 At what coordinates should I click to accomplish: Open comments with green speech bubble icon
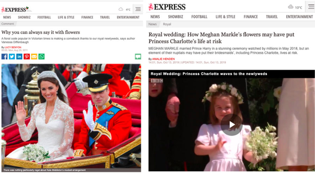point(138,56)
